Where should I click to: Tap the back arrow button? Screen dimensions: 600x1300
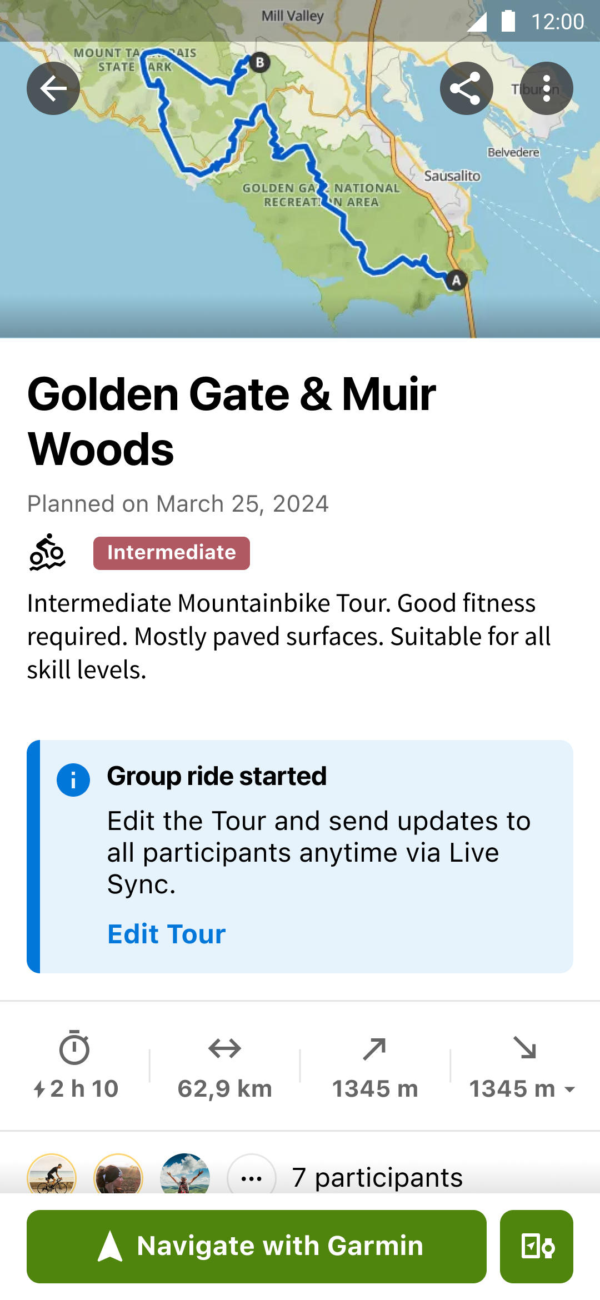point(53,88)
